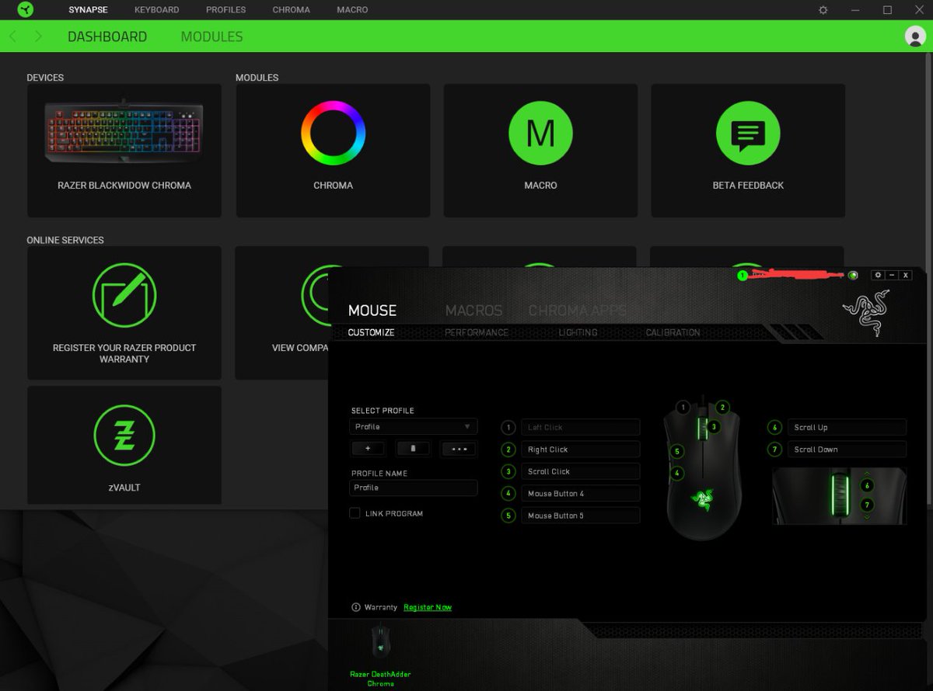Image resolution: width=933 pixels, height=691 pixels.
Task: Open the Keyboard menu in top bar
Action: (x=156, y=10)
